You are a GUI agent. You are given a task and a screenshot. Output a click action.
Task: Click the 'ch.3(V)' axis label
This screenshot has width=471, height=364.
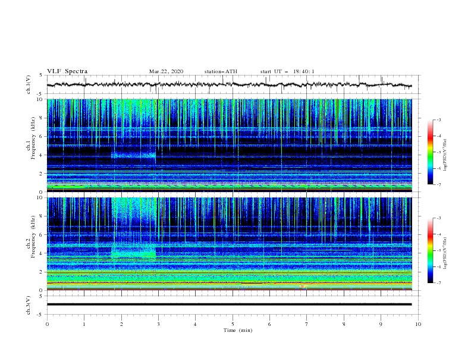pyautogui.click(x=29, y=305)
